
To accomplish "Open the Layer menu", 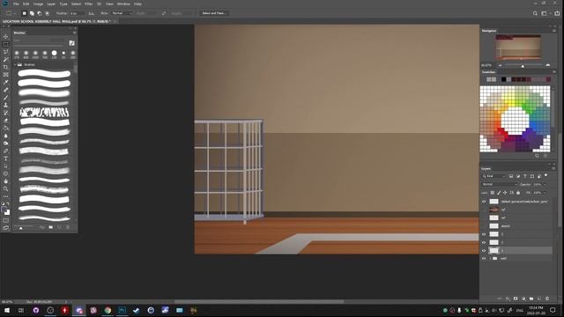I will click(x=51, y=4).
